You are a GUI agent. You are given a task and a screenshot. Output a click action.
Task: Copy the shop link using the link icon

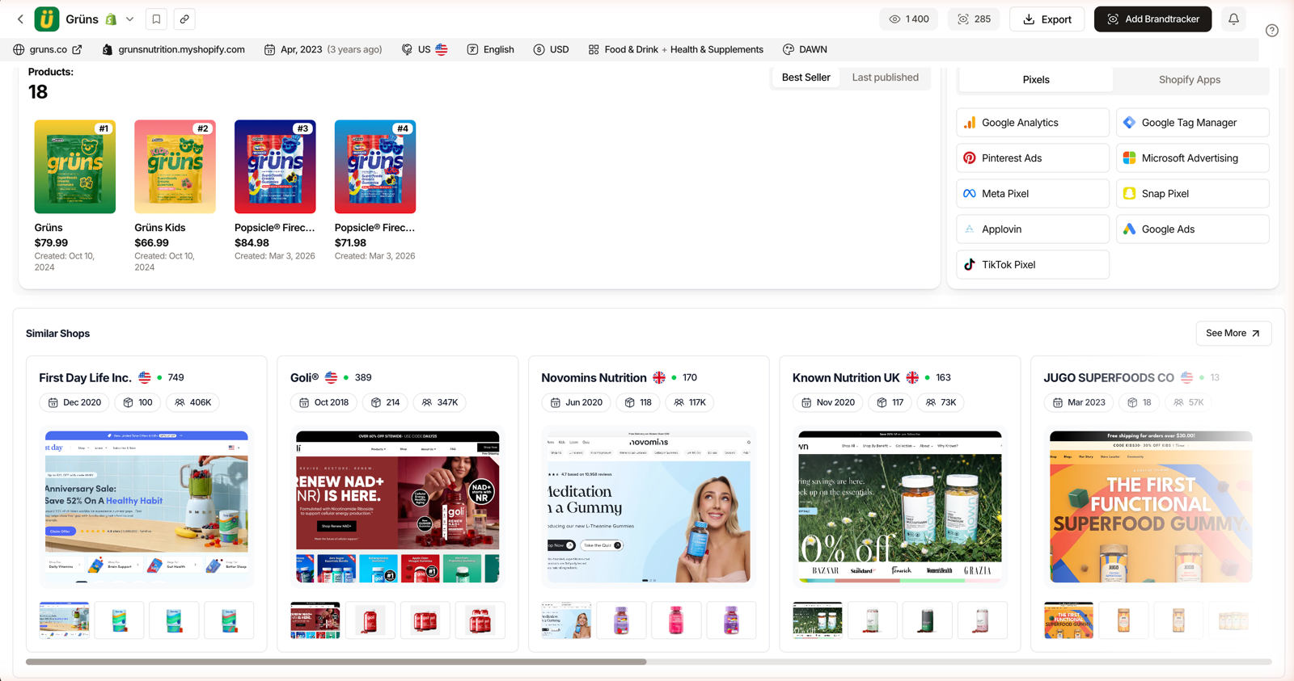[184, 19]
